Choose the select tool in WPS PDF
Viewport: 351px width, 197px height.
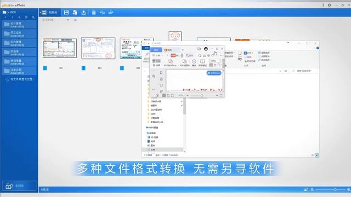pyautogui.click(x=156, y=65)
